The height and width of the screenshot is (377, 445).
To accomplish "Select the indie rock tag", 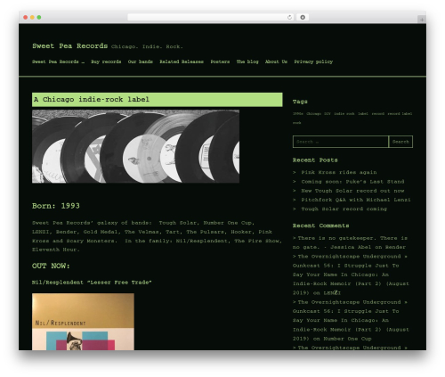I will [x=344, y=114].
